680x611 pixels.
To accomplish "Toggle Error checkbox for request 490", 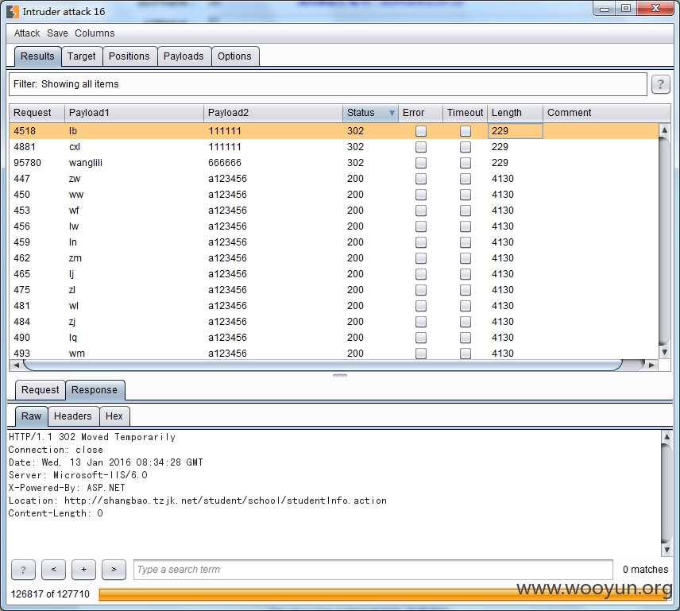I will [x=421, y=338].
